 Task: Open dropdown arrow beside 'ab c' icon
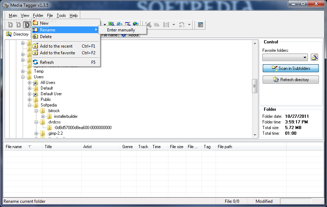point(189,25)
